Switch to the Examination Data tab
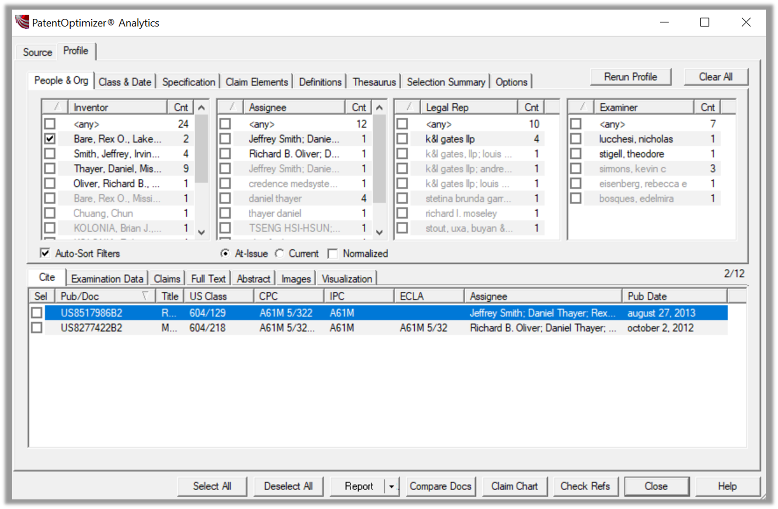778x509 pixels. coord(107,279)
